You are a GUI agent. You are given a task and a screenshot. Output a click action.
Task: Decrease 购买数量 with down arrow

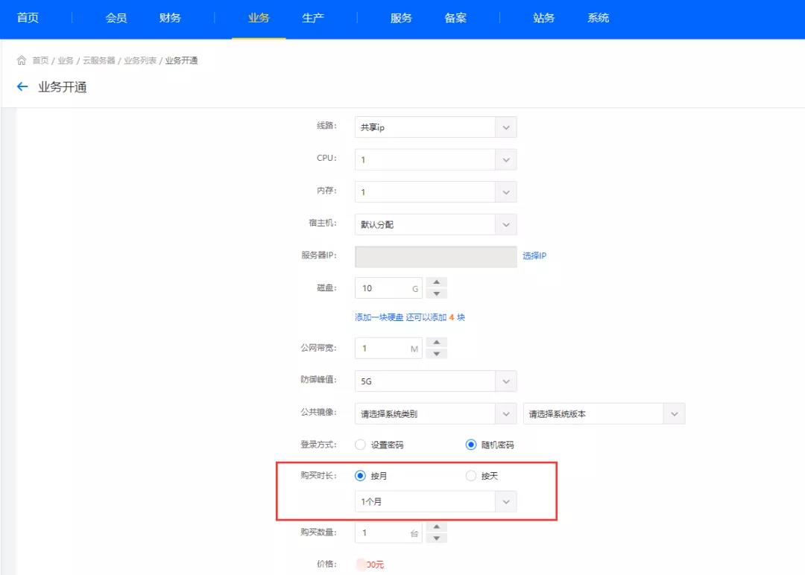436,538
